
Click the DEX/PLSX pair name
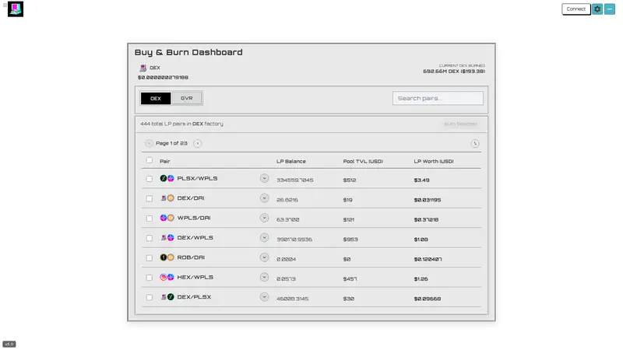(194, 297)
